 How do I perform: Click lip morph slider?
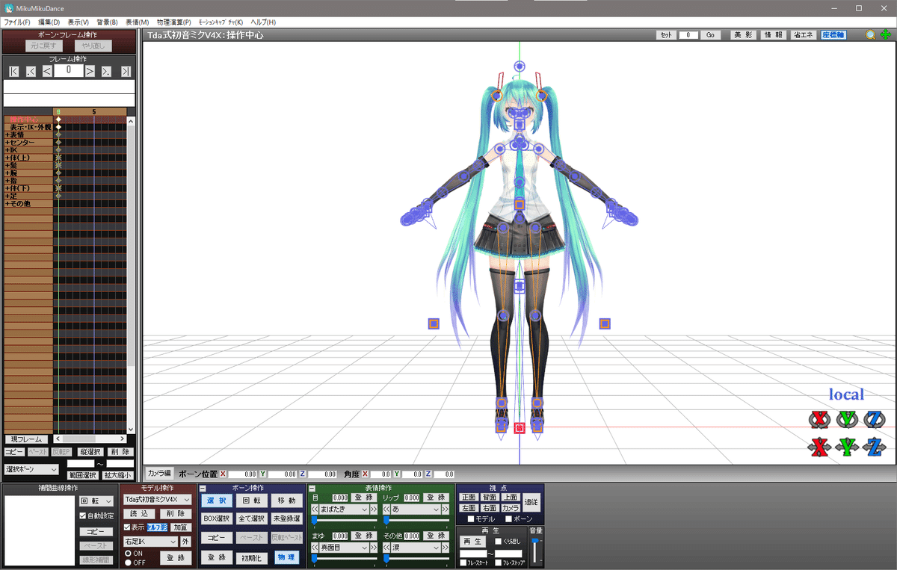[x=416, y=520]
